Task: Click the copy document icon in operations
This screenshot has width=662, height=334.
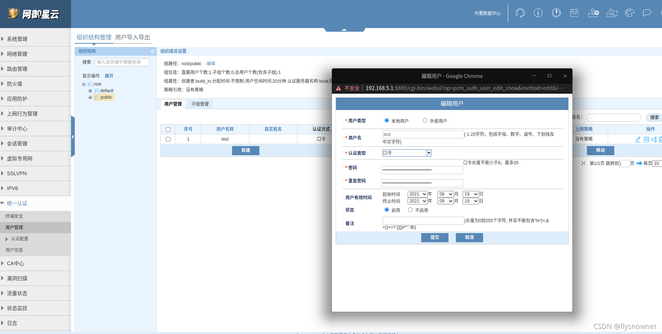Action: coord(646,140)
